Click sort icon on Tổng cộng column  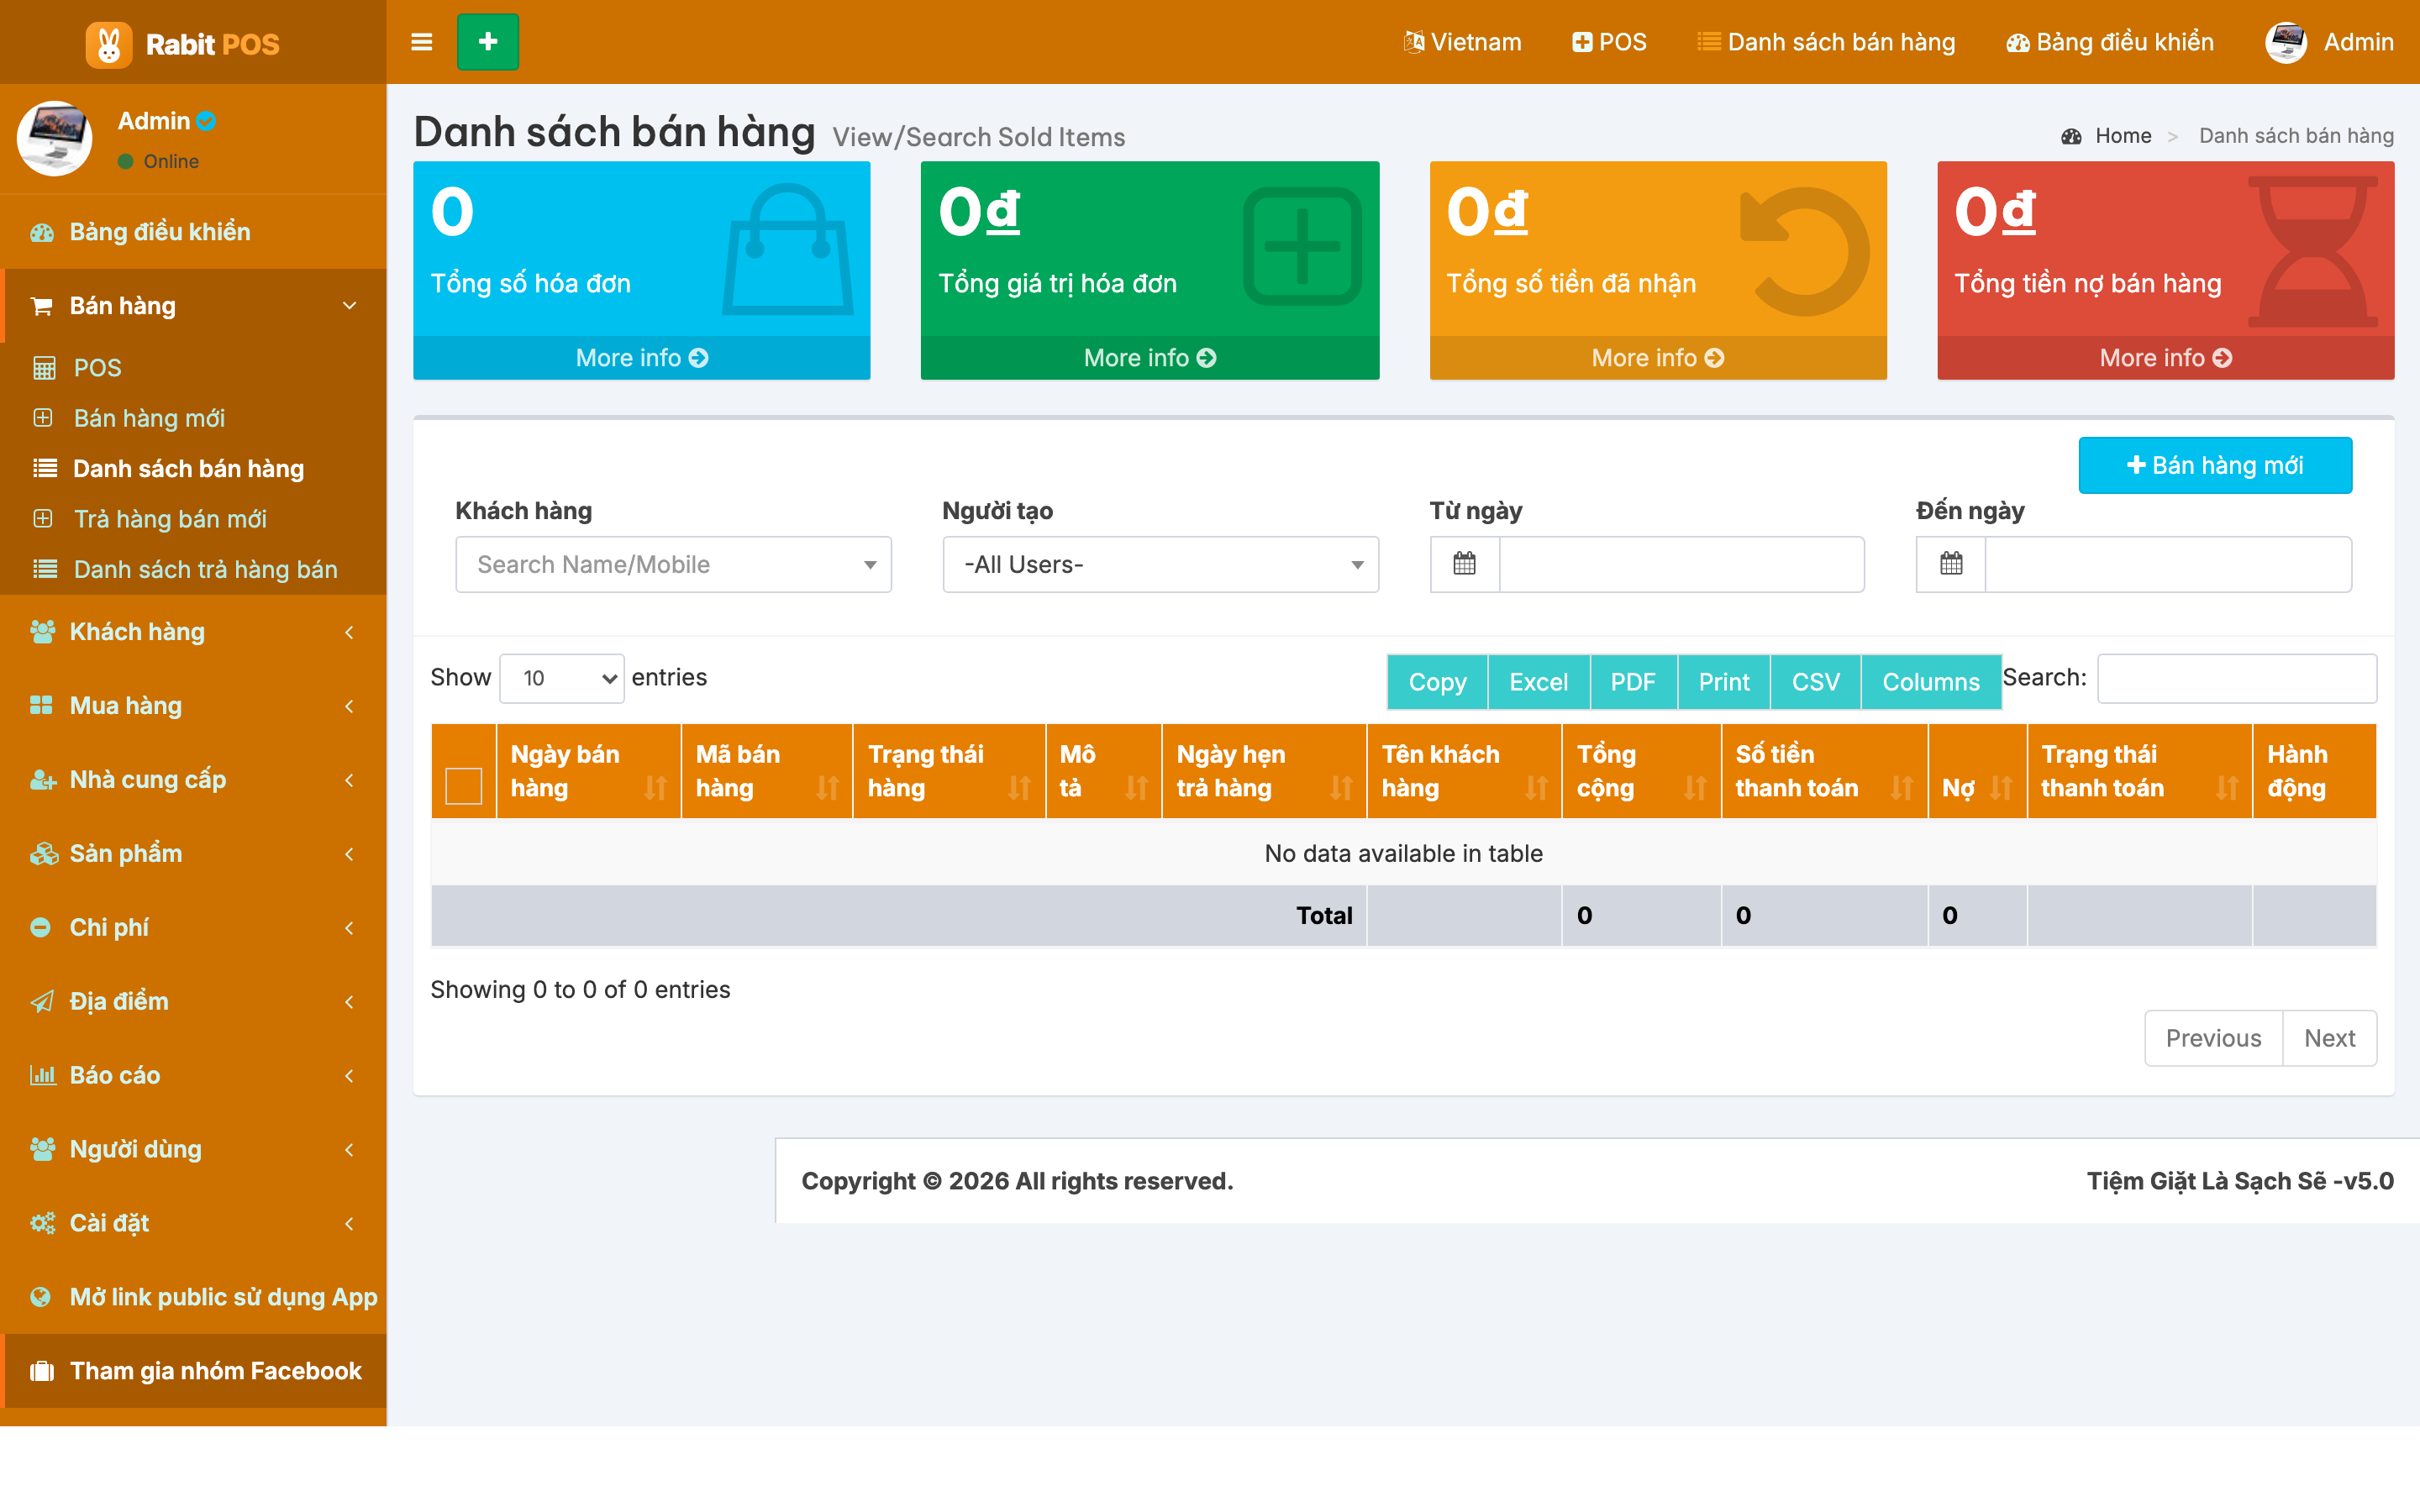pos(1695,788)
